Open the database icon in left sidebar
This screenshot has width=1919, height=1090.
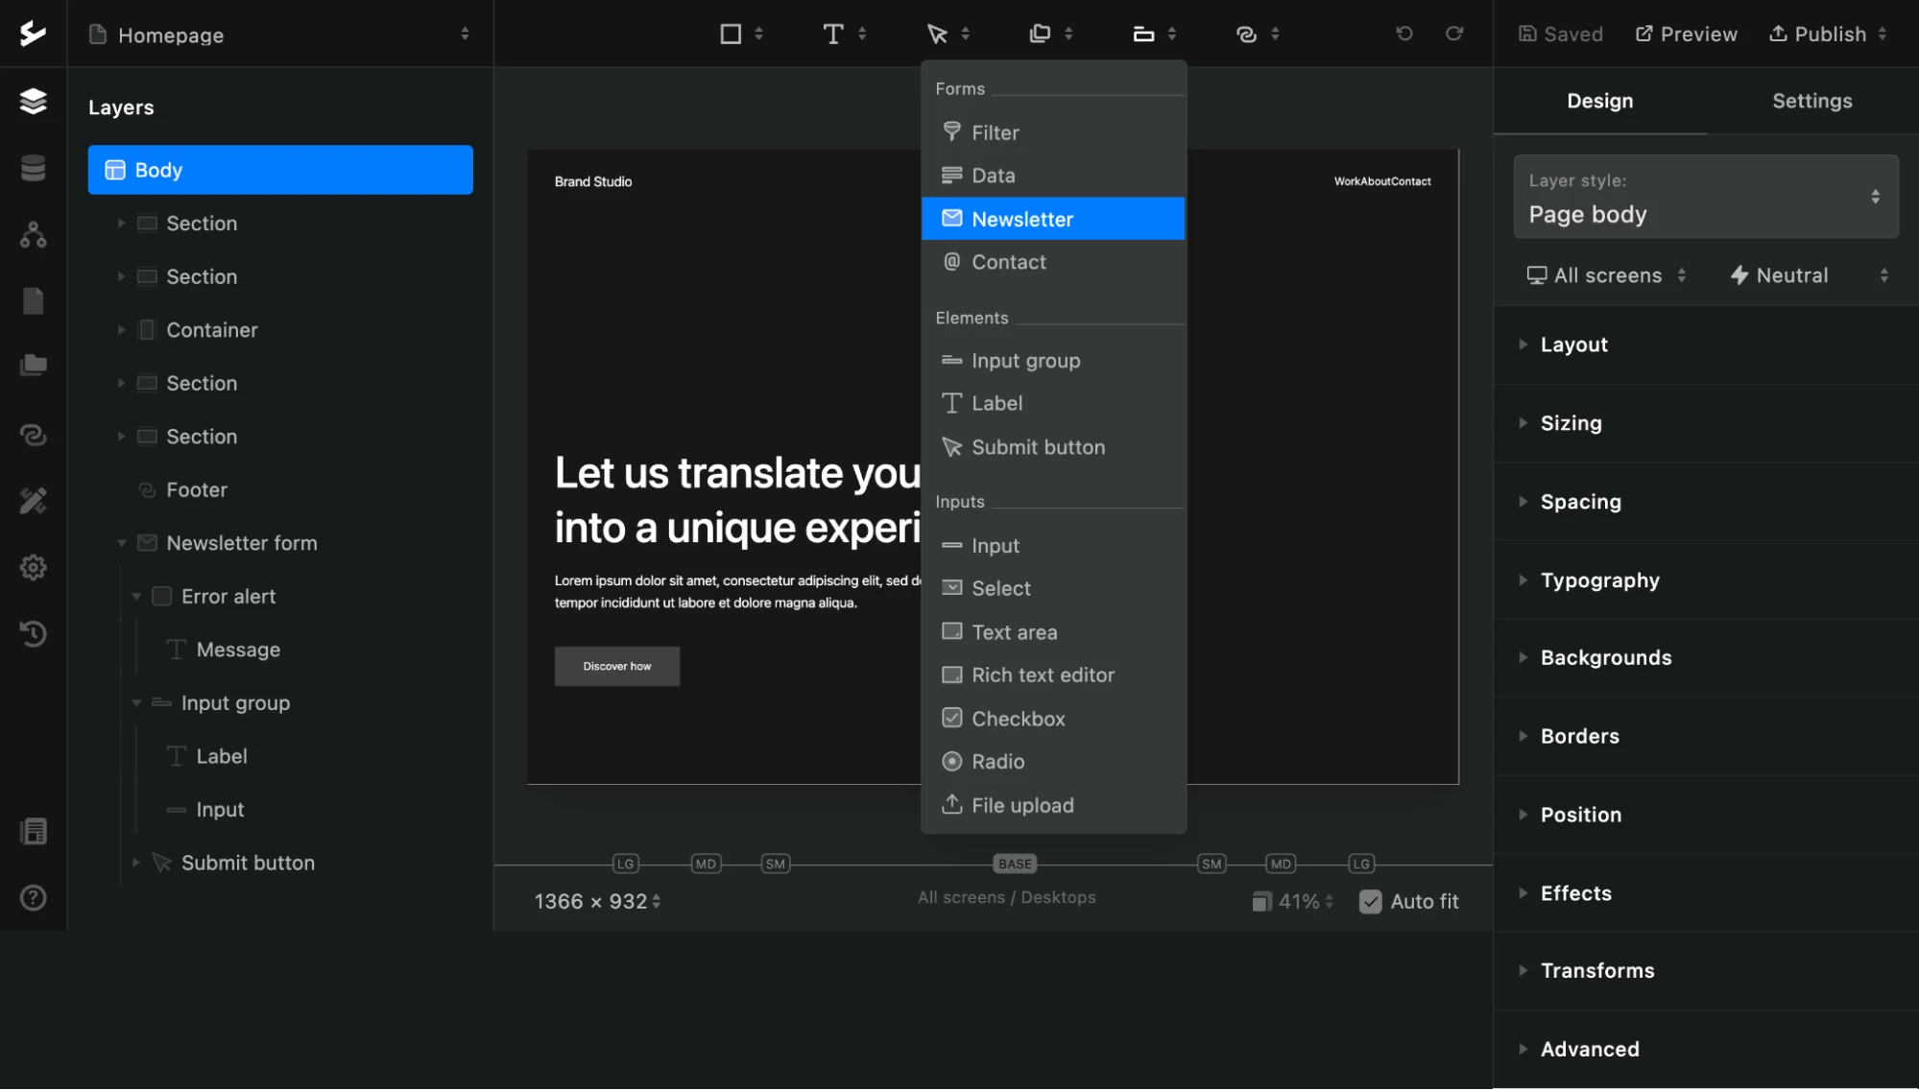33,168
